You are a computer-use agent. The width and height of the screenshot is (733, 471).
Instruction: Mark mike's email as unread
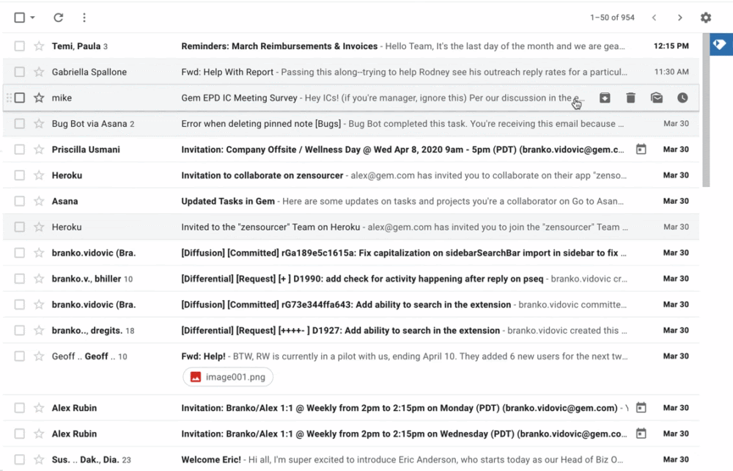point(657,98)
